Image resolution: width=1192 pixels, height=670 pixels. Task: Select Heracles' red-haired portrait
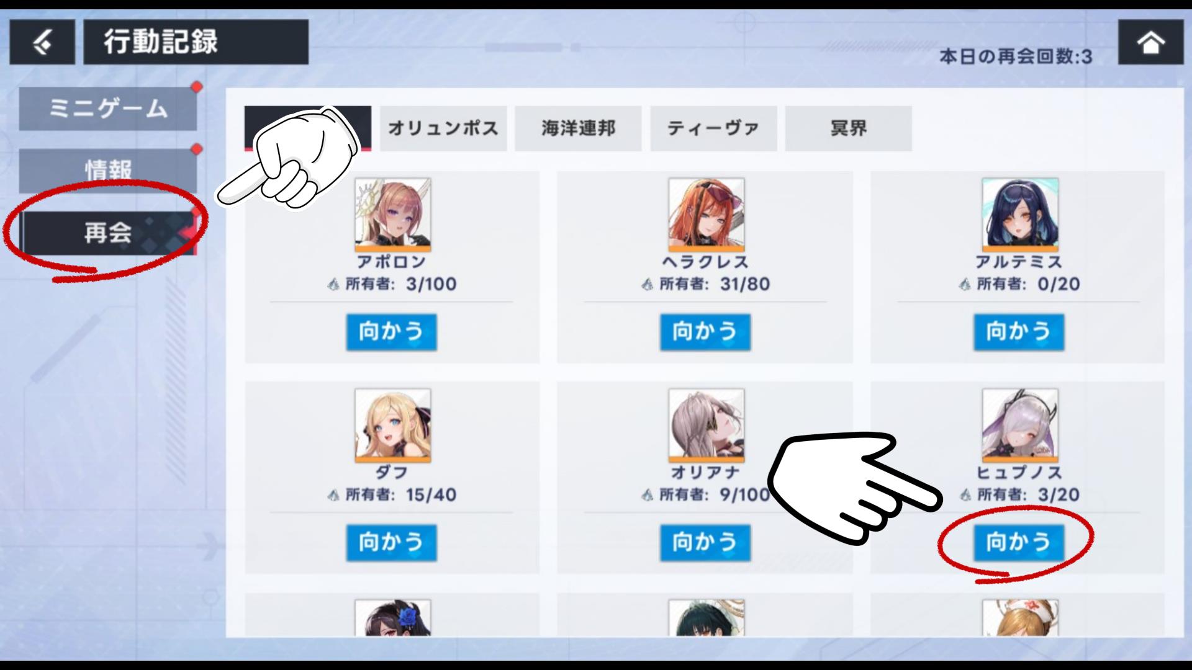tap(707, 215)
